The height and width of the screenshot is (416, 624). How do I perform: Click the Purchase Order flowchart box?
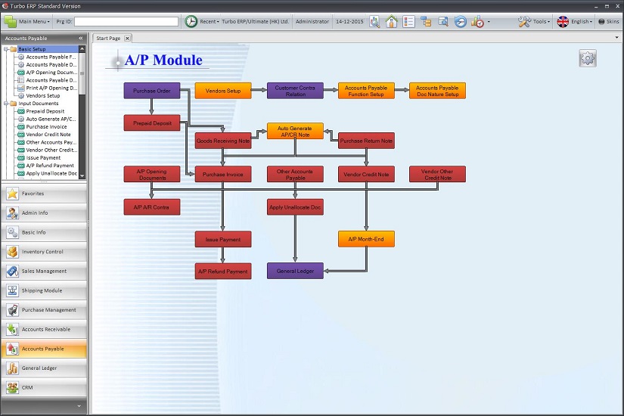click(x=151, y=91)
